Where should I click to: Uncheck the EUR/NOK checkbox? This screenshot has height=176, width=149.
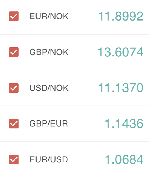[x=14, y=16]
